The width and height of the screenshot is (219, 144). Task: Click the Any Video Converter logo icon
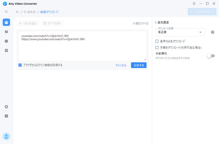coord(5,4)
